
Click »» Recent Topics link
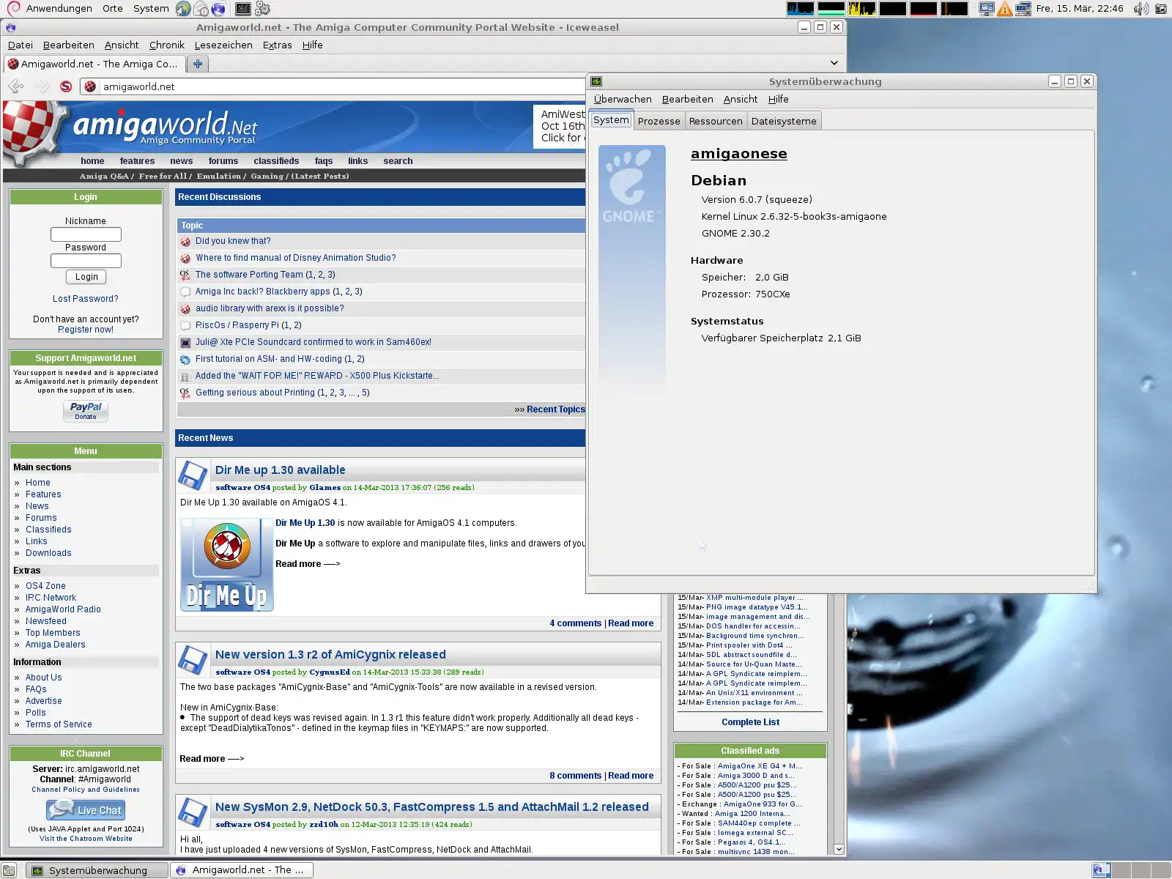[x=549, y=409]
